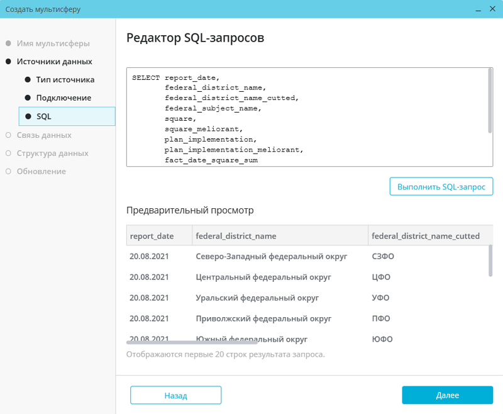Image resolution: width=503 pixels, height=414 pixels.
Task: Click the preview table horizontal scrollbar
Action: click(x=192, y=343)
